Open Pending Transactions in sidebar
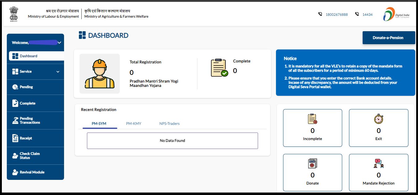Viewport: 418px width, 195px height. coord(35,121)
